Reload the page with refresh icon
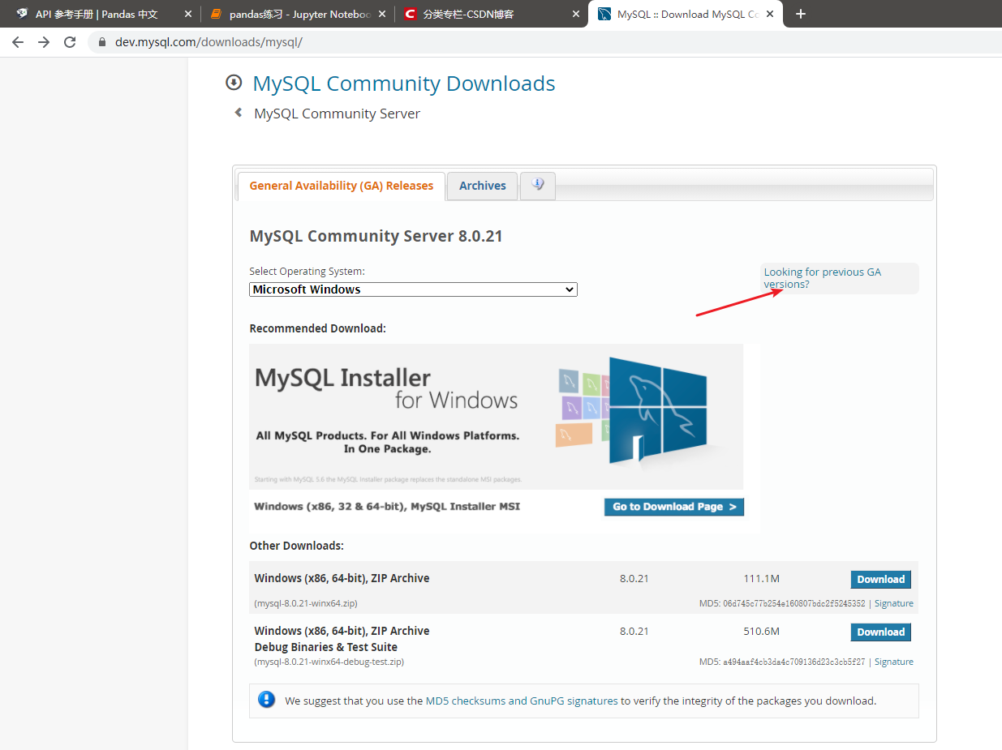 pyautogui.click(x=70, y=42)
